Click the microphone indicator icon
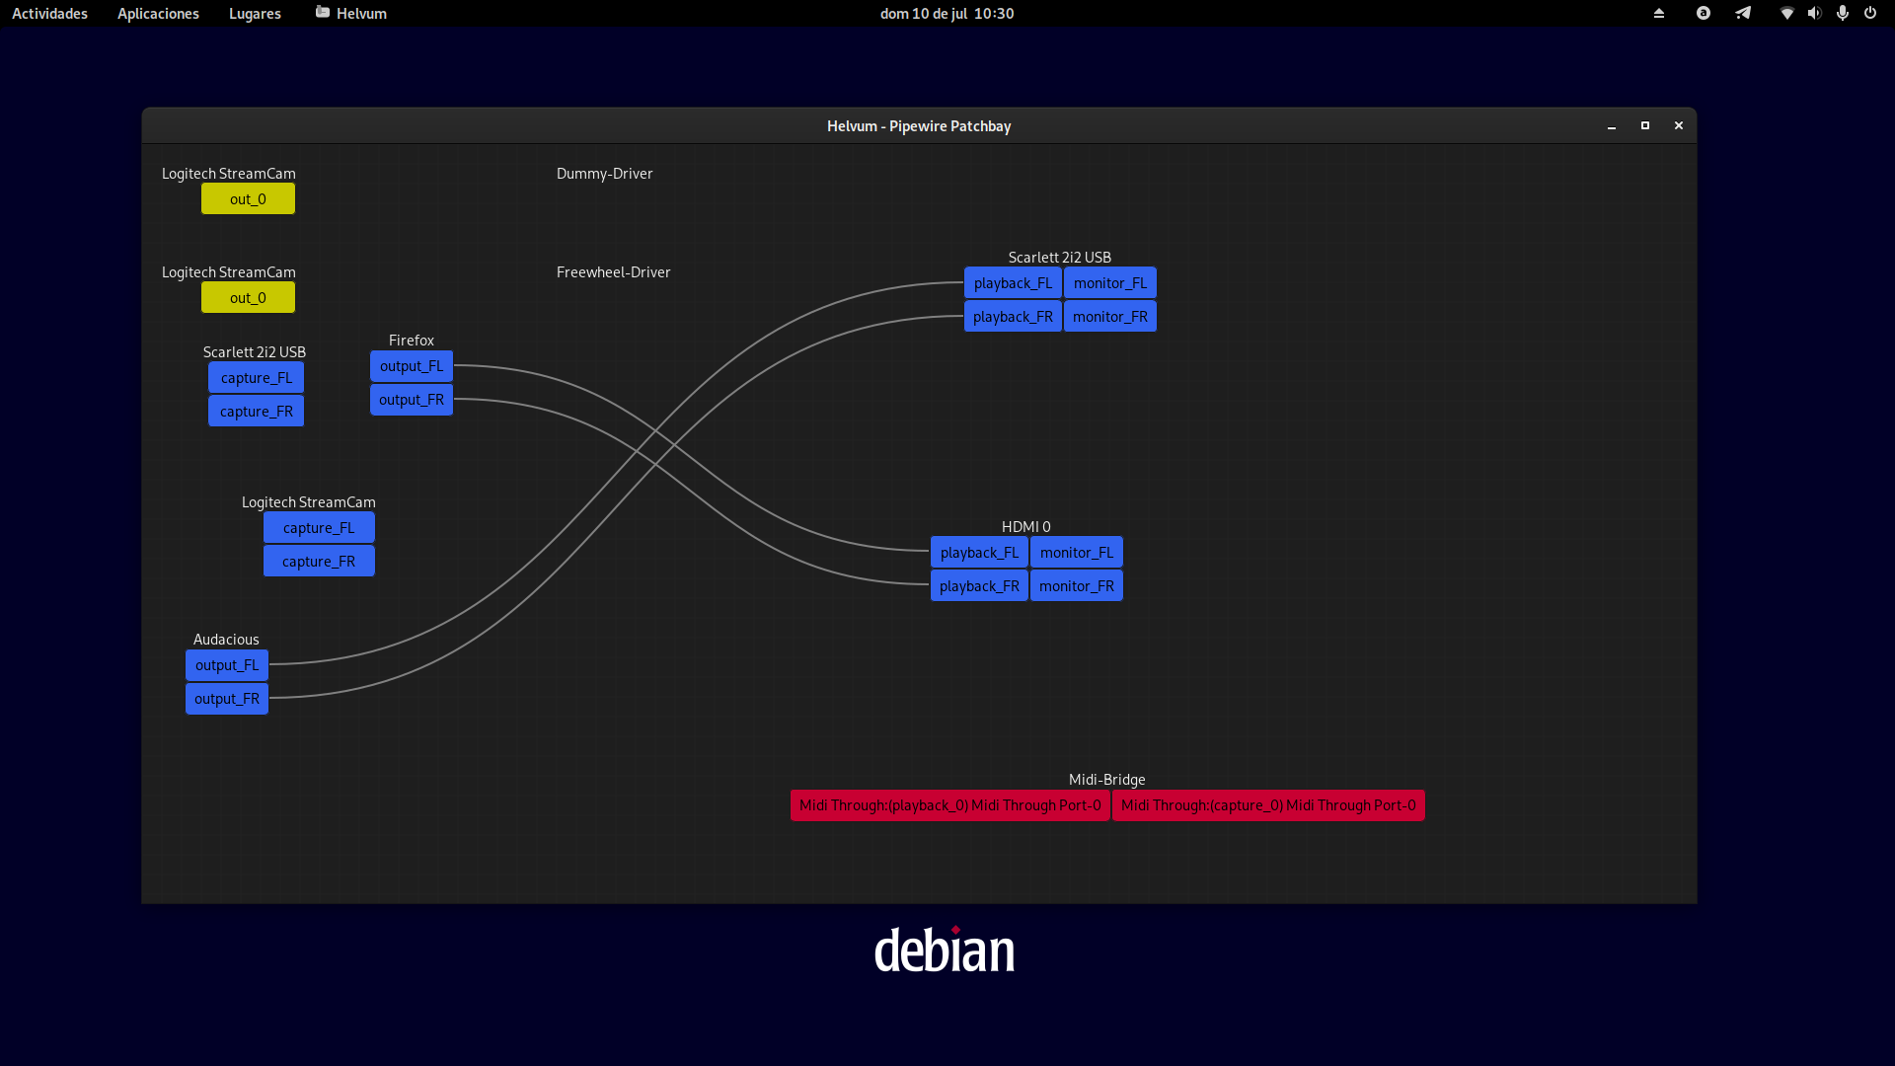1895x1066 pixels. [1842, 14]
